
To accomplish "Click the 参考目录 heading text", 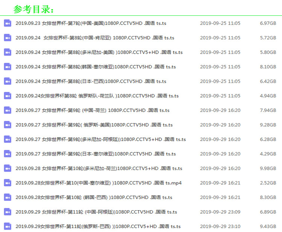I will pyautogui.click(x=34, y=9).
